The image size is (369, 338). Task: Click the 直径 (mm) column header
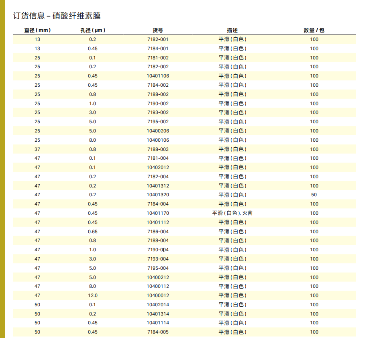pyautogui.click(x=37, y=30)
